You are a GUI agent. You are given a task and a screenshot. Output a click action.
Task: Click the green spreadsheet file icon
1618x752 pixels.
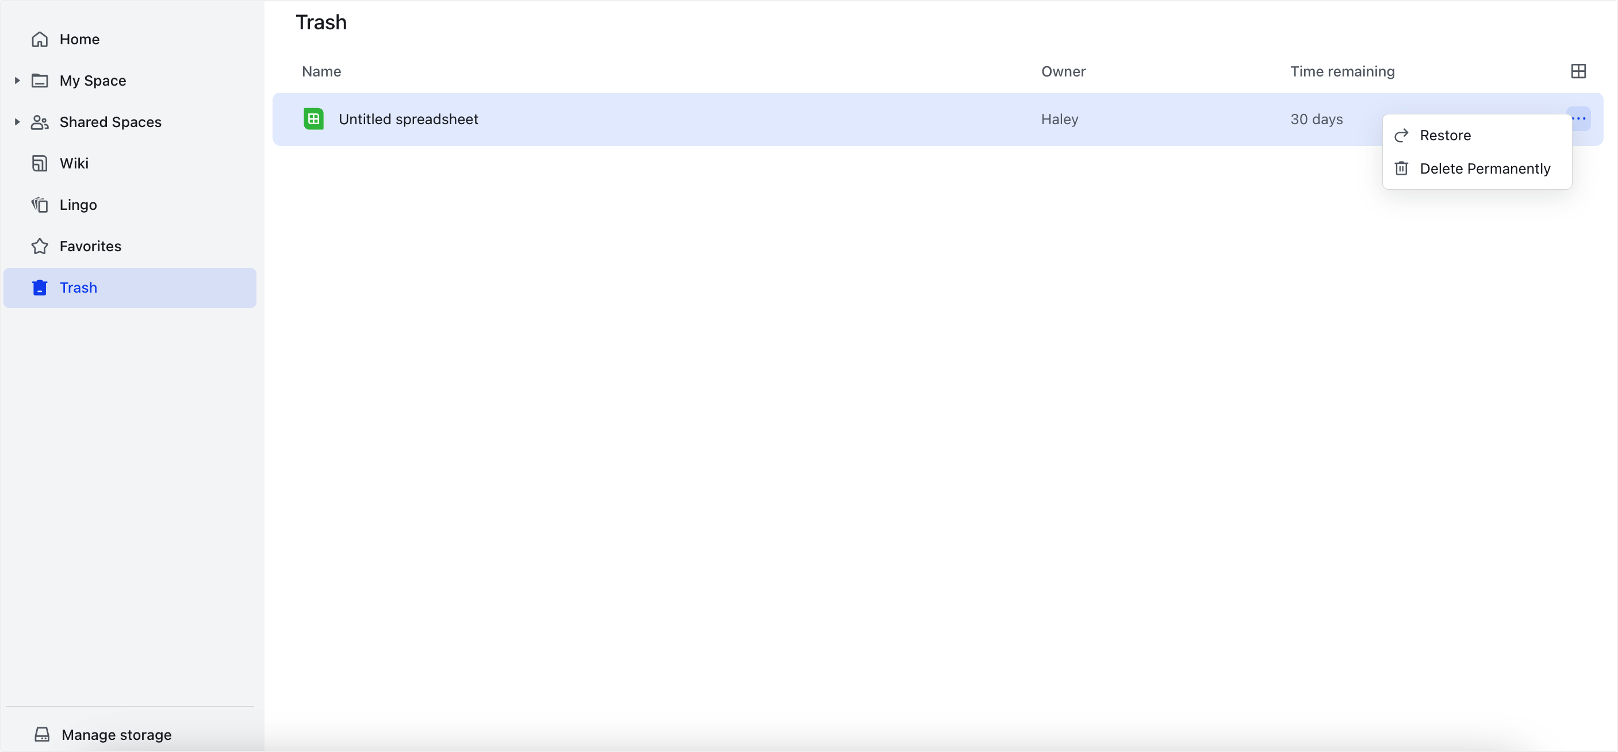pos(313,118)
